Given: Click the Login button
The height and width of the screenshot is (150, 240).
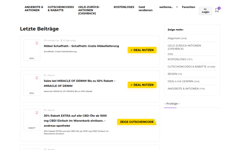Looking at the screenshot, I should coord(206,10).
